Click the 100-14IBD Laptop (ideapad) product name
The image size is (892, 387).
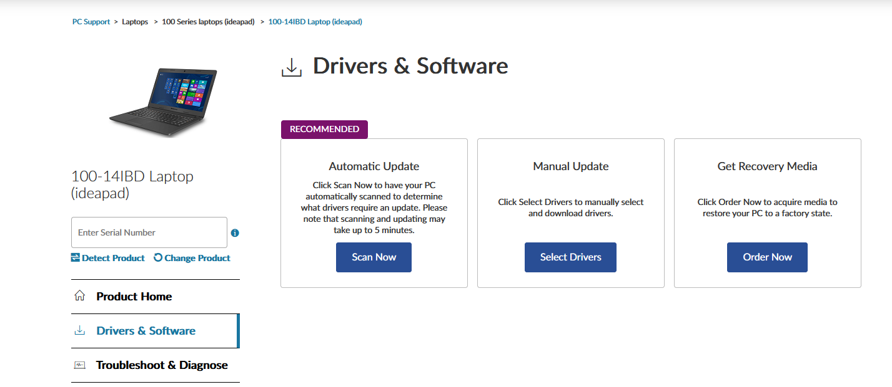[x=132, y=184]
